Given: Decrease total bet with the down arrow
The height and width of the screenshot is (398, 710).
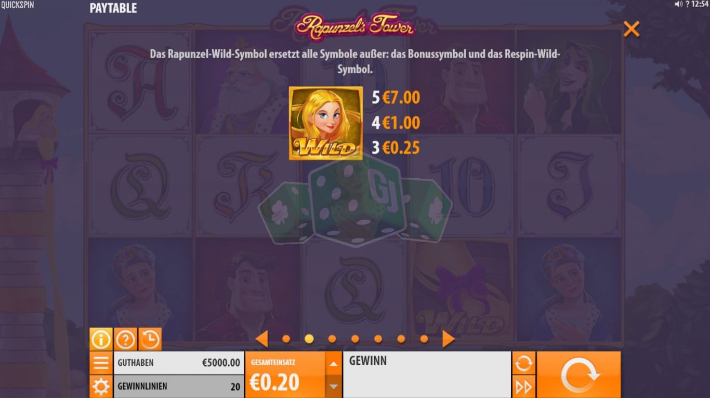Looking at the screenshot, I should pyautogui.click(x=334, y=387).
